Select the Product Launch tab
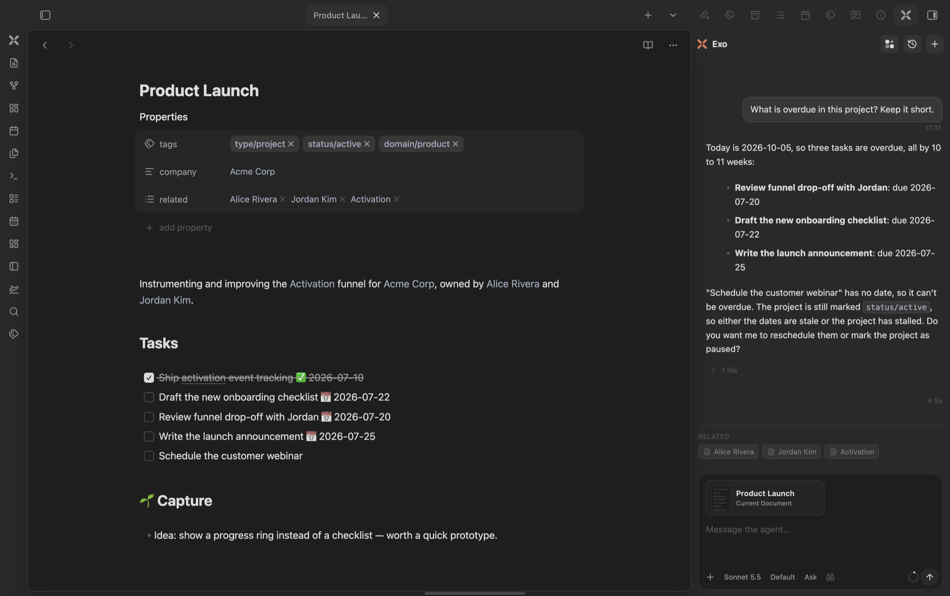Image resolution: width=950 pixels, height=596 pixels. [x=340, y=15]
